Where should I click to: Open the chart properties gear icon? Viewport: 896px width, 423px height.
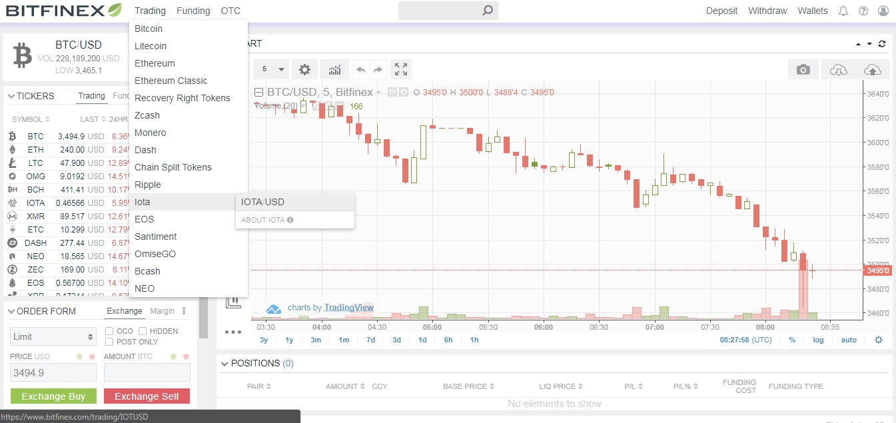pyautogui.click(x=305, y=69)
